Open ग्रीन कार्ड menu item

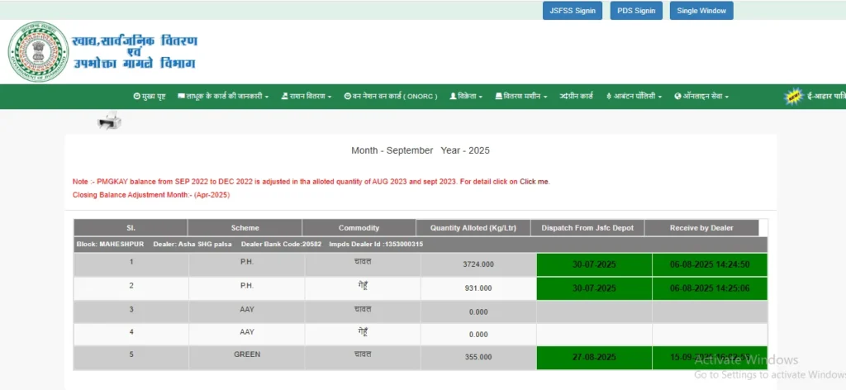pyautogui.click(x=576, y=97)
